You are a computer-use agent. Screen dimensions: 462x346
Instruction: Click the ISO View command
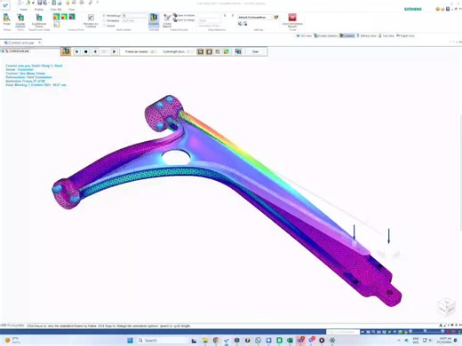click(x=305, y=35)
